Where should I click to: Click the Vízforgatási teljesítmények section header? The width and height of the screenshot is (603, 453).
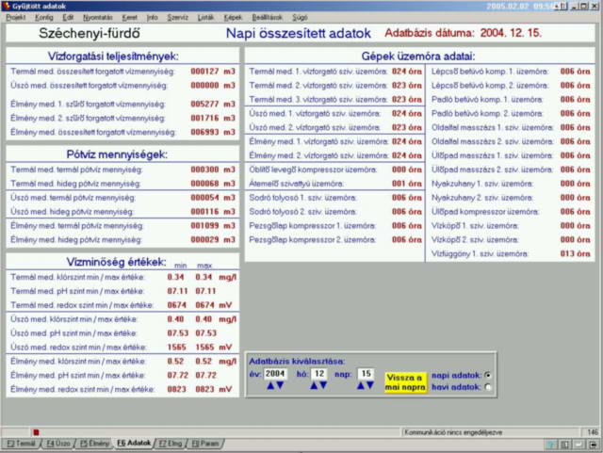point(113,57)
